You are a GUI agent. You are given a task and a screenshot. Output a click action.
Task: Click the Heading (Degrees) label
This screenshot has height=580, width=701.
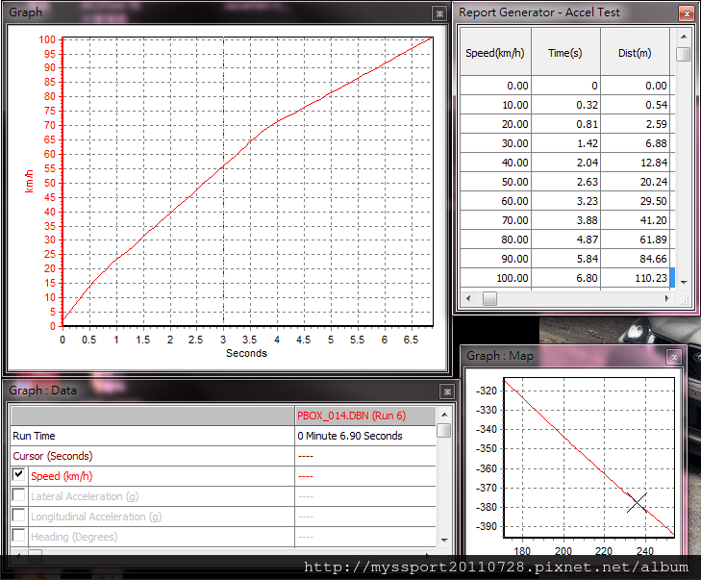[x=74, y=536]
